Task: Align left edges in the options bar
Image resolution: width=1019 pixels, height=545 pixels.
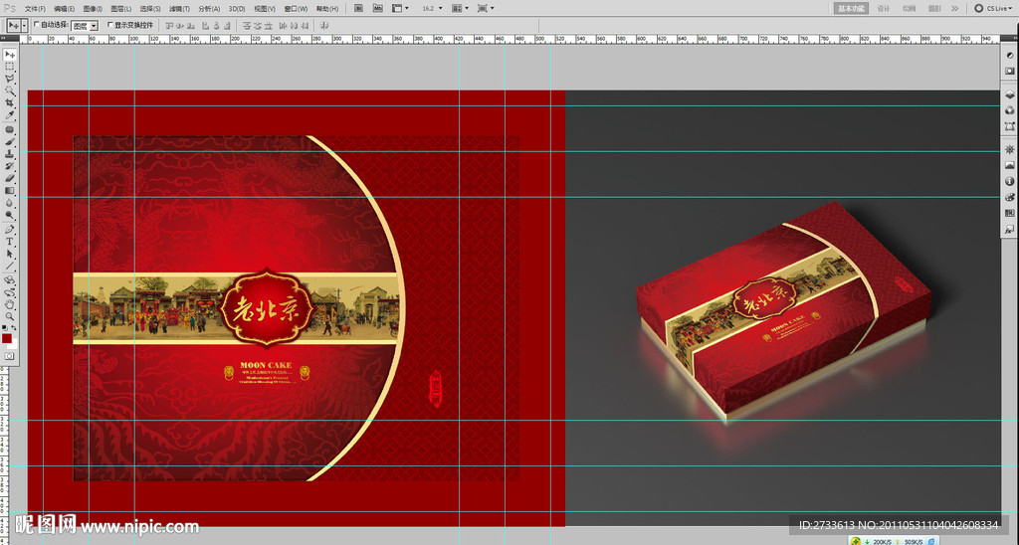Action: click(x=205, y=25)
